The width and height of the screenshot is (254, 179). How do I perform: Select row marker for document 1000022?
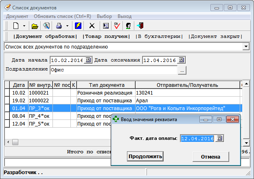tap(7, 101)
